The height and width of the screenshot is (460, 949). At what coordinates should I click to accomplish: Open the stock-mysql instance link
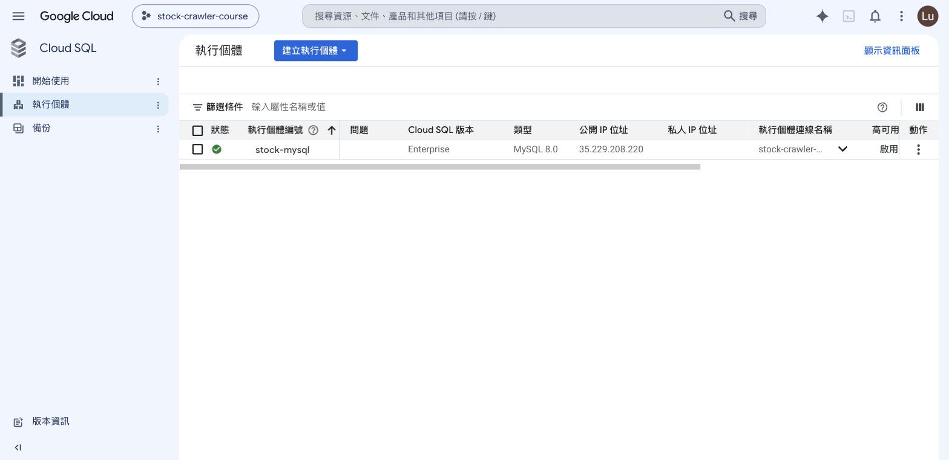pyautogui.click(x=283, y=150)
